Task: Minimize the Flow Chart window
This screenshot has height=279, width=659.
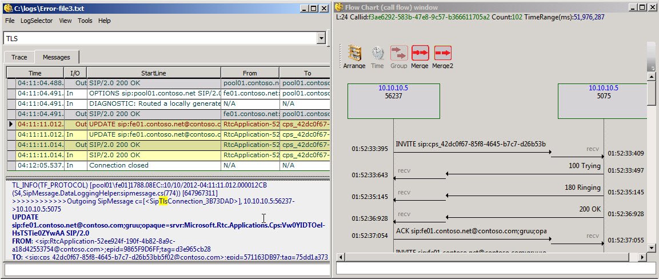Action: (632, 7)
